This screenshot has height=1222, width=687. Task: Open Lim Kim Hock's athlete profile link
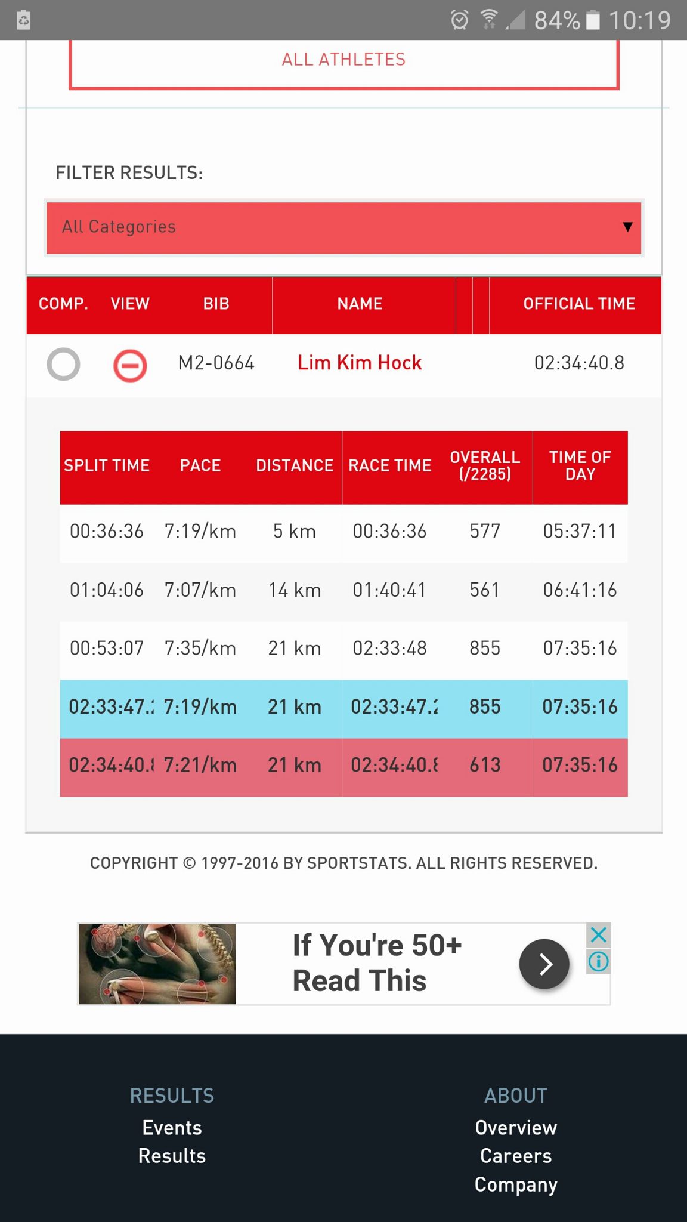point(360,363)
